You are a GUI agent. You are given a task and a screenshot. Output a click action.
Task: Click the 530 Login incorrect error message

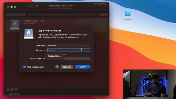62,36
